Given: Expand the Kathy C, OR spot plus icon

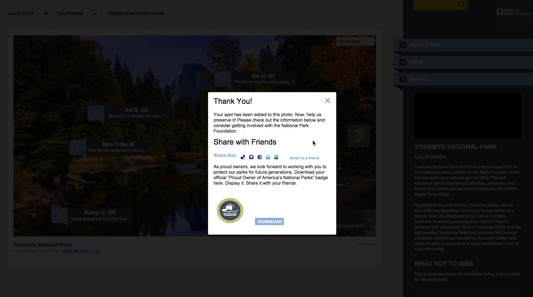Looking at the screenshot, I should 59,216.
